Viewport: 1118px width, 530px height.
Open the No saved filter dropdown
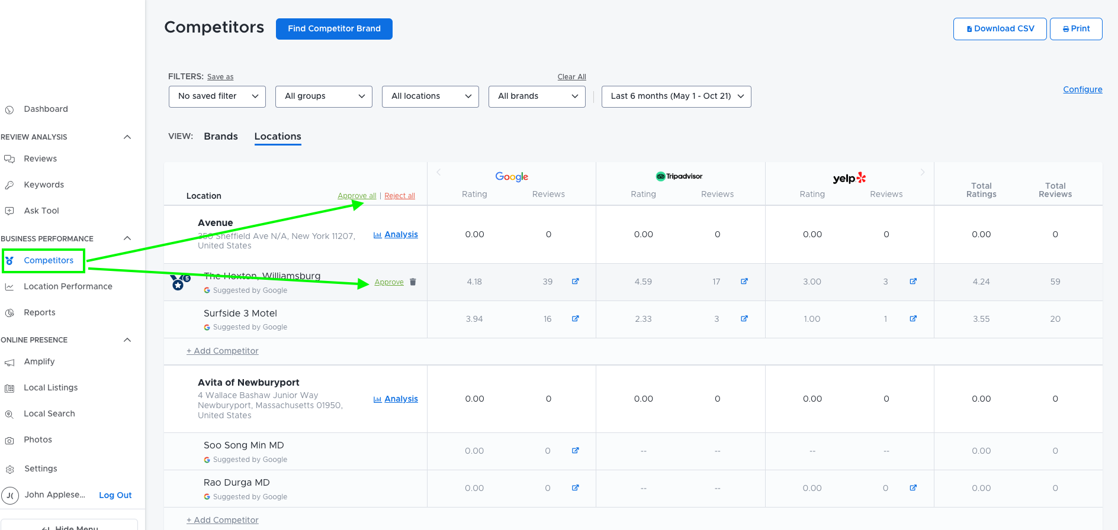click(x=217, y=96)
